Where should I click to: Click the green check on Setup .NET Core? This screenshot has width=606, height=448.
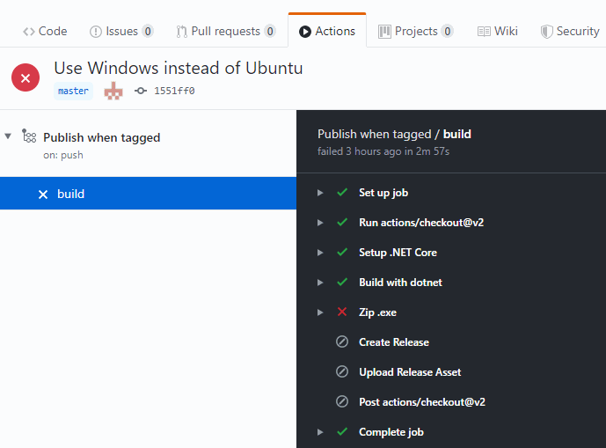(342, 252)
